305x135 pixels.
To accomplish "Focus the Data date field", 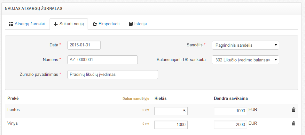I will coord(84,45).
